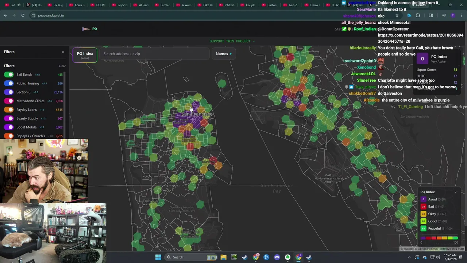Open the Improve this map link
467x263 pixels.
(x=452, y=249)
